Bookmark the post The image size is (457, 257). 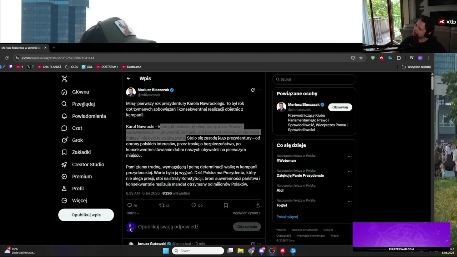226,205
